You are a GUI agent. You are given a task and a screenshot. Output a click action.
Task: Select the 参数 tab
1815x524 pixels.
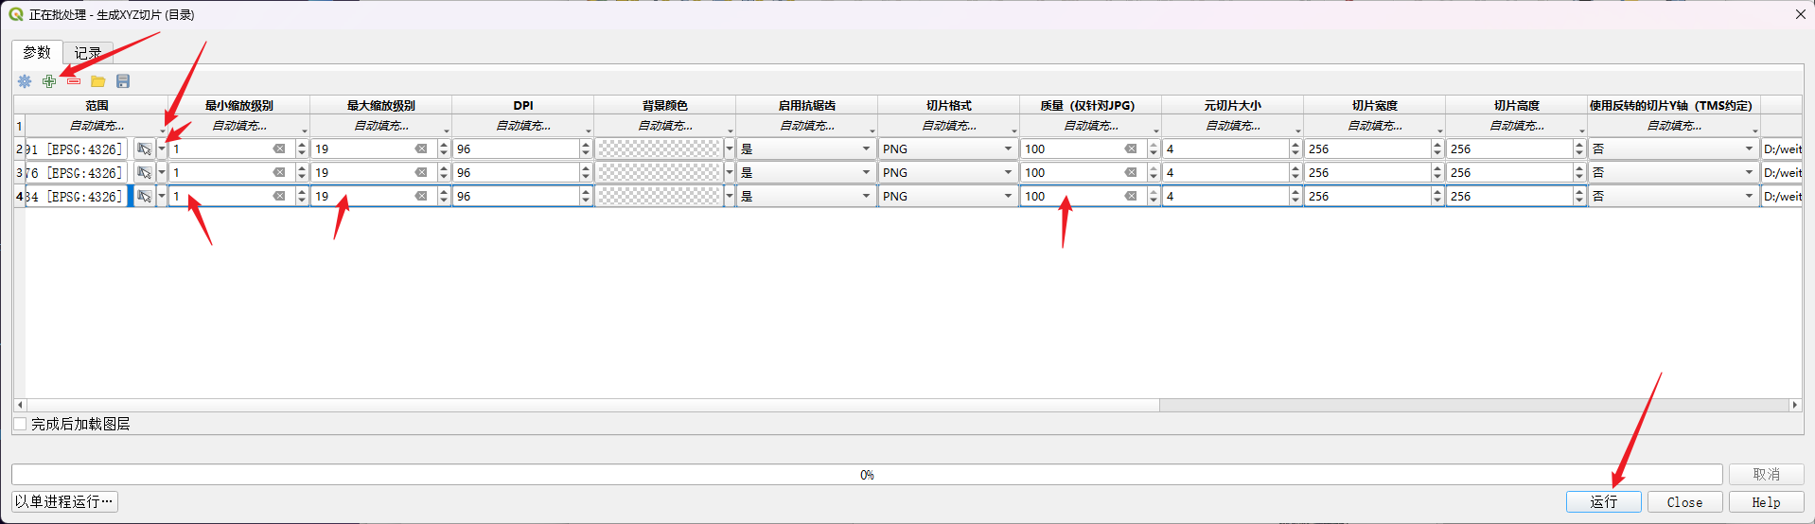point(37,53)
